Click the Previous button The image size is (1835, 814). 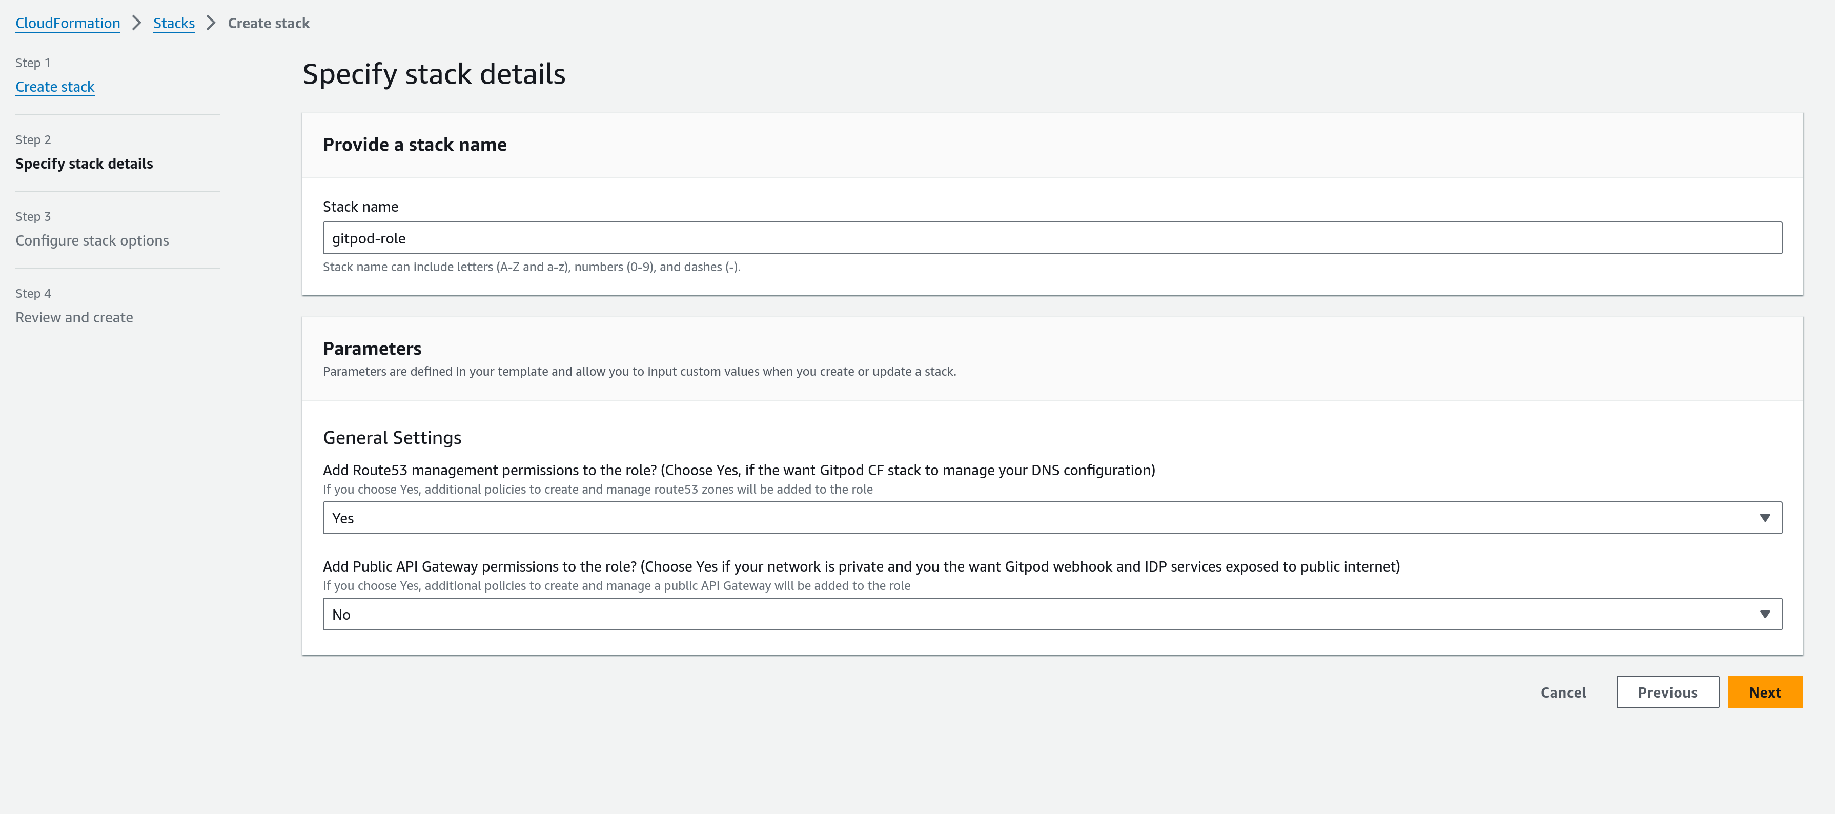tap(1667, 691)
